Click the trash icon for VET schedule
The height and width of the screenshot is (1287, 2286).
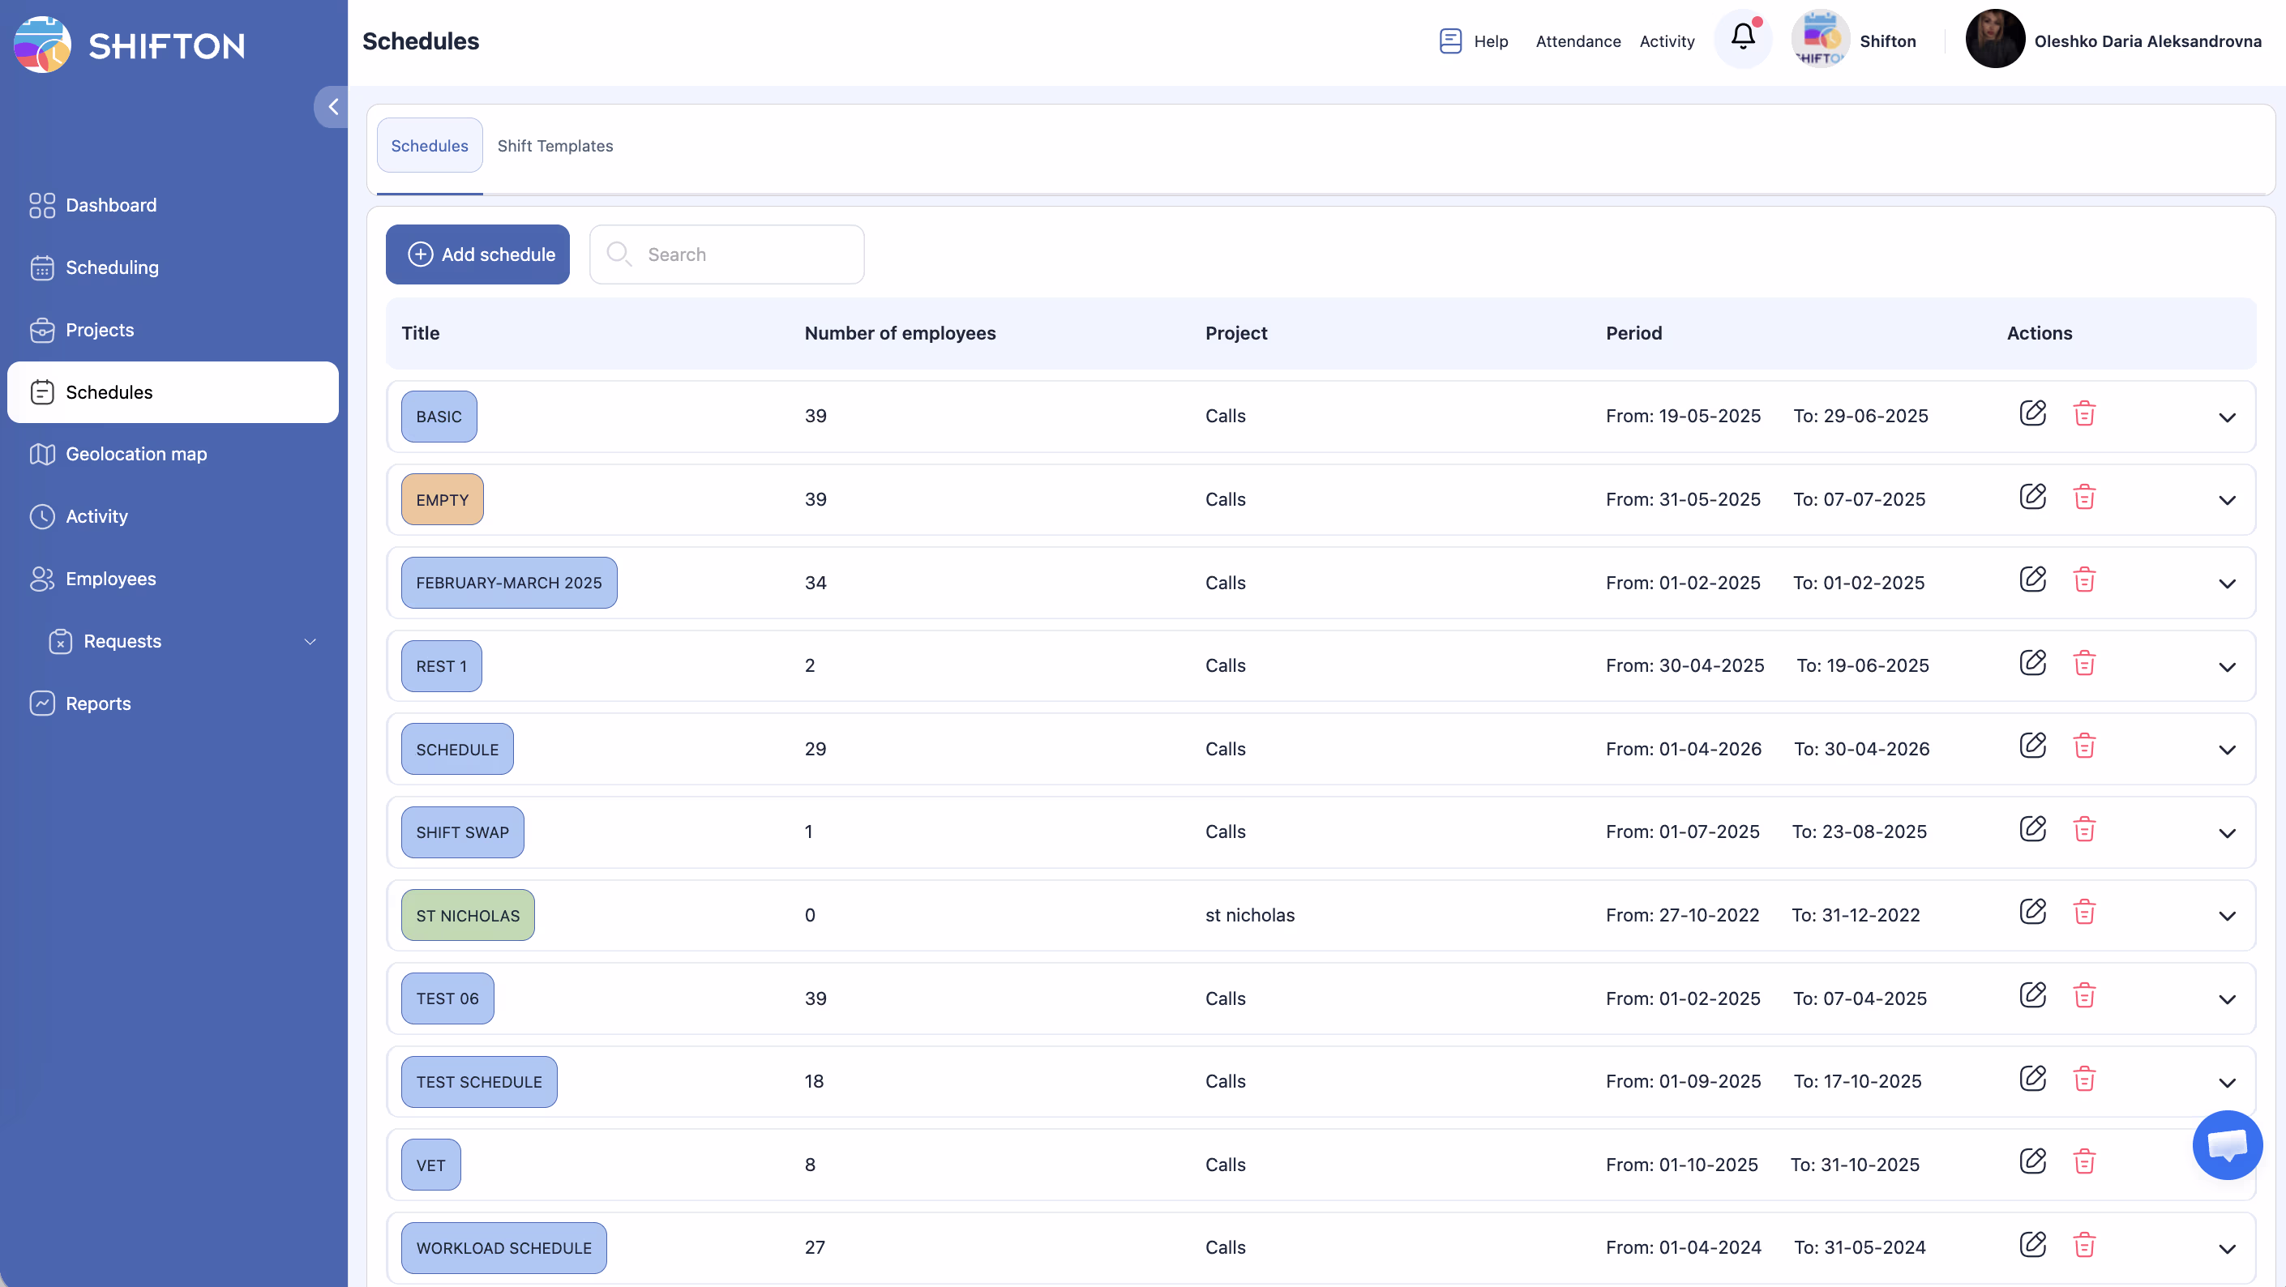pos(2083,1162)
